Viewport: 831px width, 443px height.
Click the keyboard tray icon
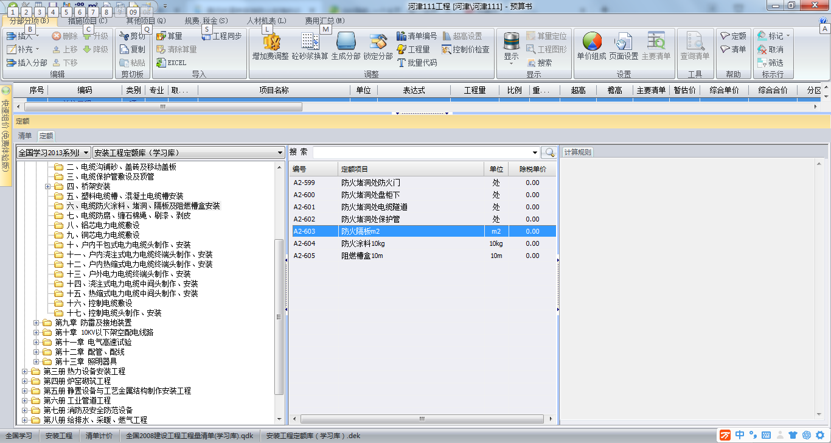766,434
